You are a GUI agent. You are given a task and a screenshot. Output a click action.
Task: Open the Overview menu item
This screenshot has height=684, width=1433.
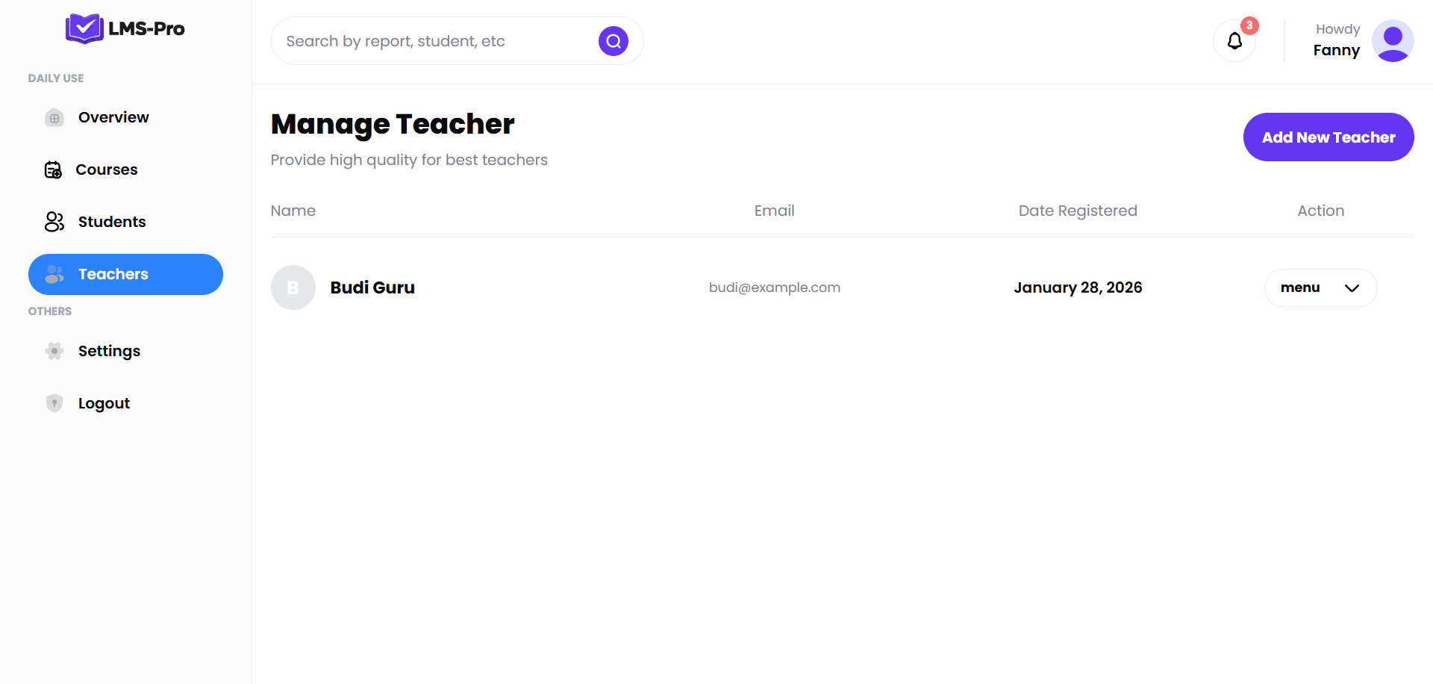[125, 117]
